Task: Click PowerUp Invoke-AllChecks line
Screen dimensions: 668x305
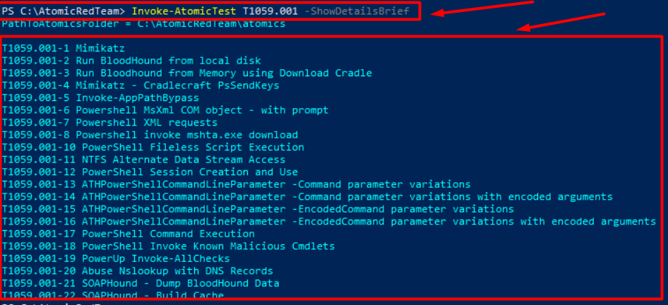Action: coord(116,258)
